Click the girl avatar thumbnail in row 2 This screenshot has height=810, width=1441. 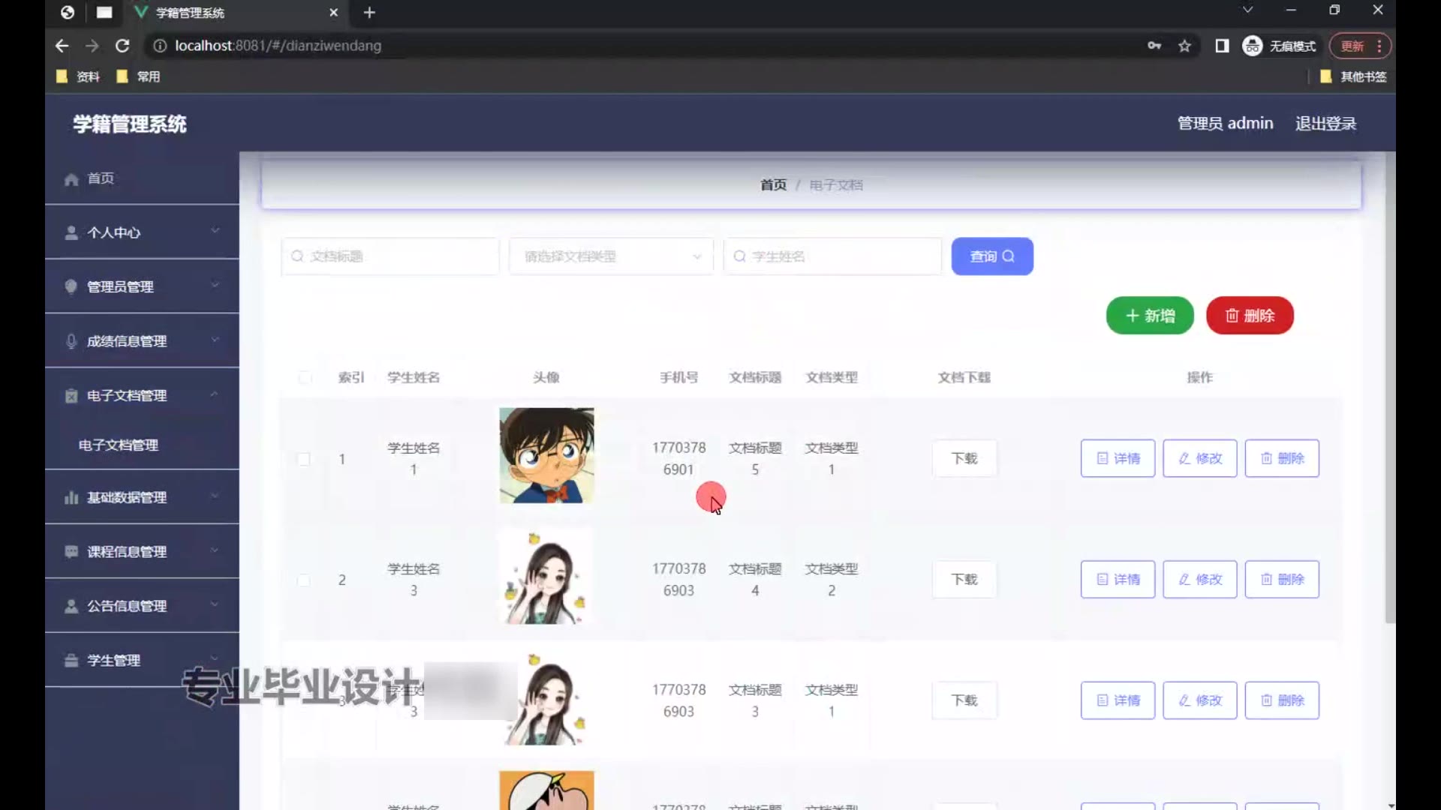click(x=546, y=577)
